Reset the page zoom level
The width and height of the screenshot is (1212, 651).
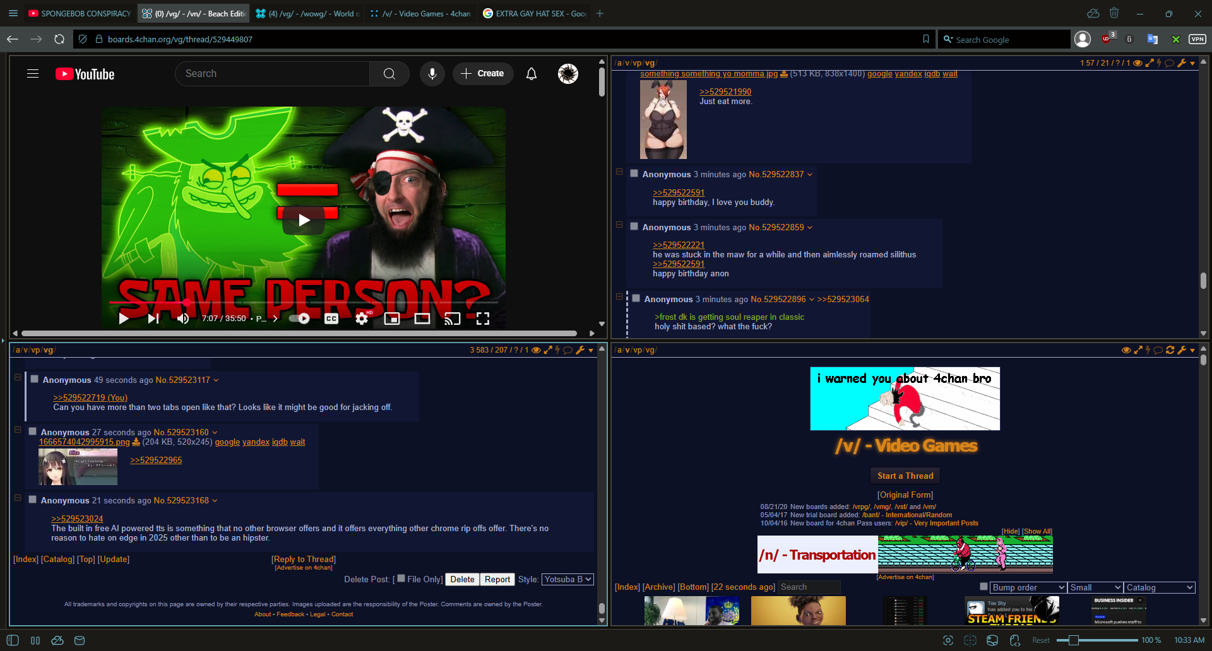pyautogui.click(x=1041, y=640)
